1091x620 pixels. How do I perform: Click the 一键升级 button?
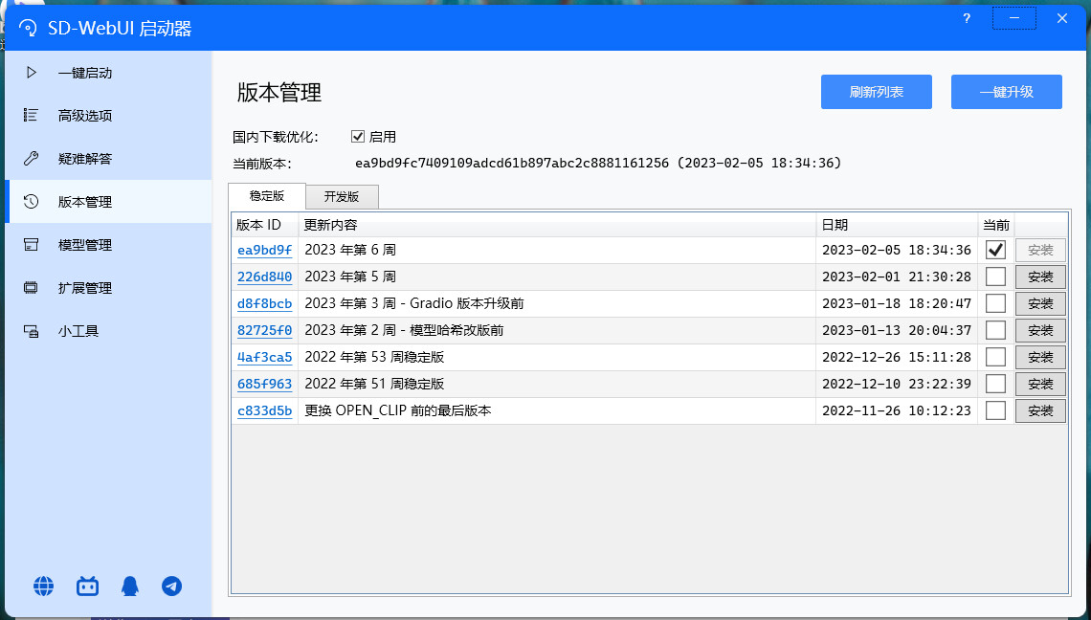coord(1006,92)
